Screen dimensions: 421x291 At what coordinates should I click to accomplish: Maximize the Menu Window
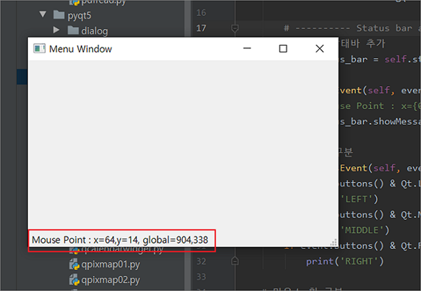coord(283,49)
